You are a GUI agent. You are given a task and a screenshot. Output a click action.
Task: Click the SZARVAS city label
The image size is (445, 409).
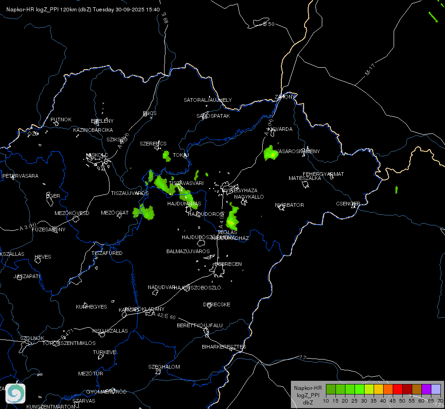[84, 401]
